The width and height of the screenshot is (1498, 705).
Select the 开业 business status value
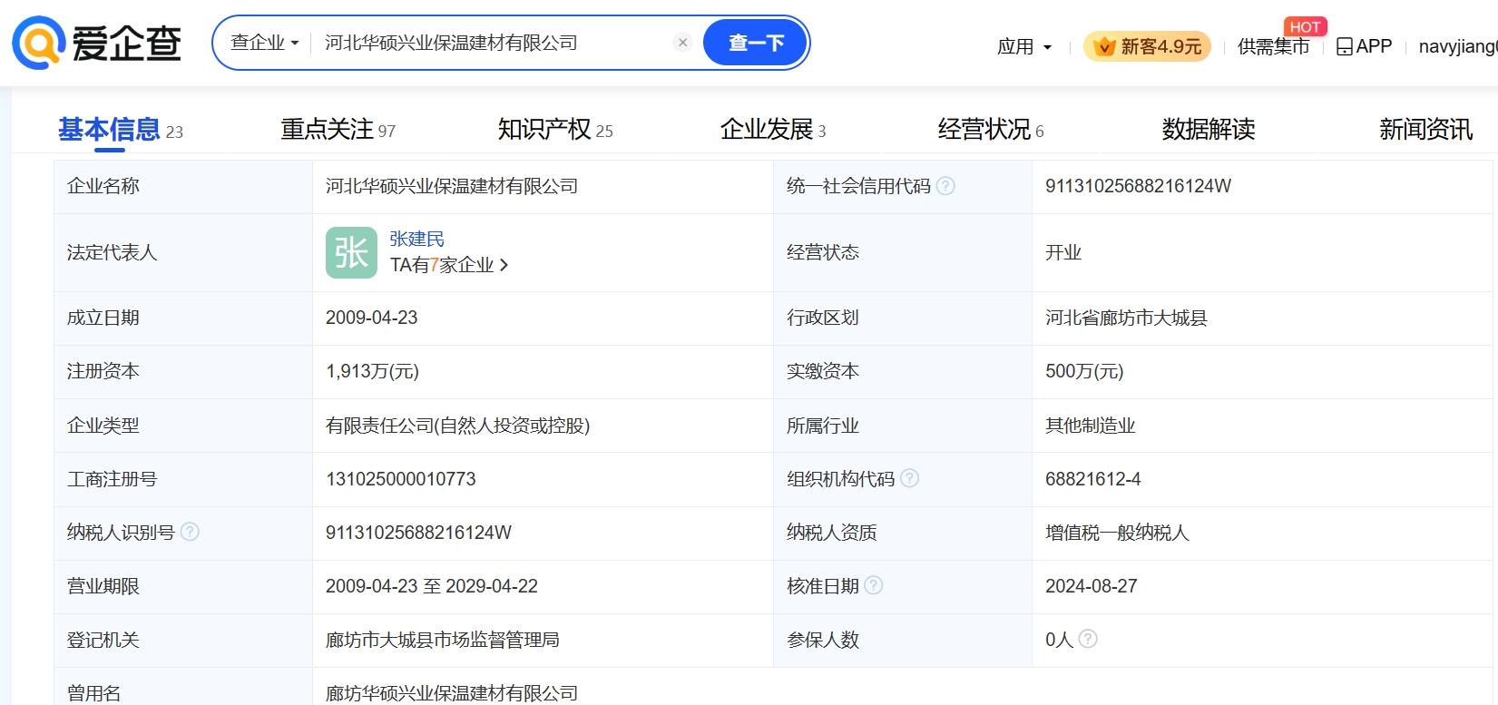coord(1063,252)
